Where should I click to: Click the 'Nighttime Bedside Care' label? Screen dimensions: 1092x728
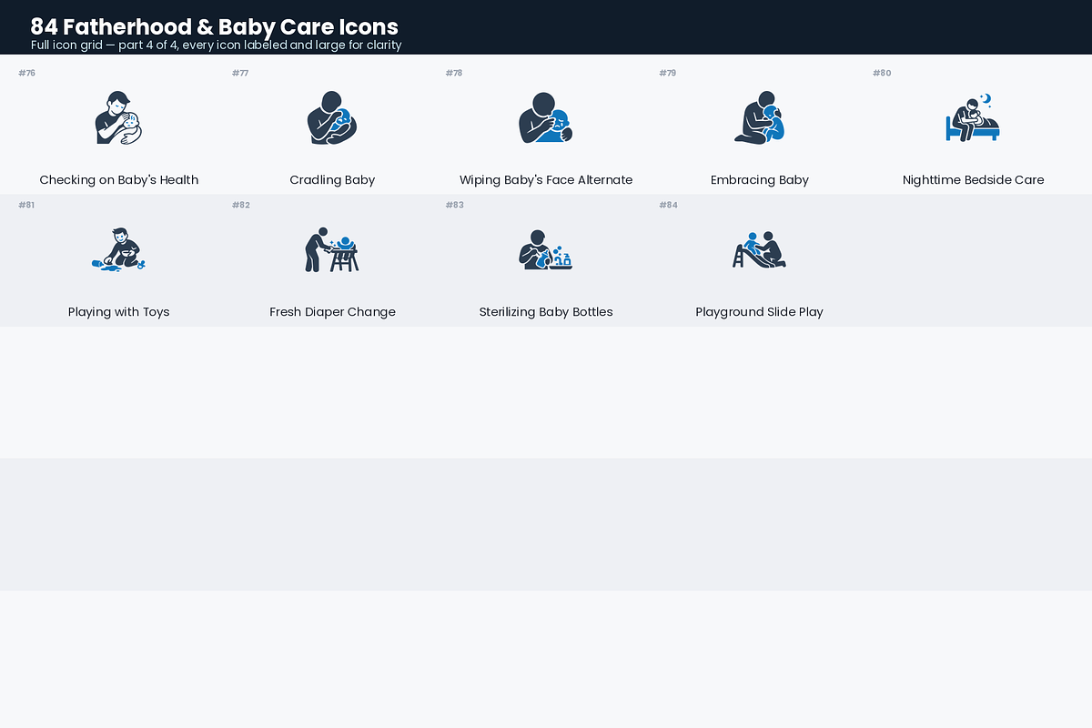point(973,180)
